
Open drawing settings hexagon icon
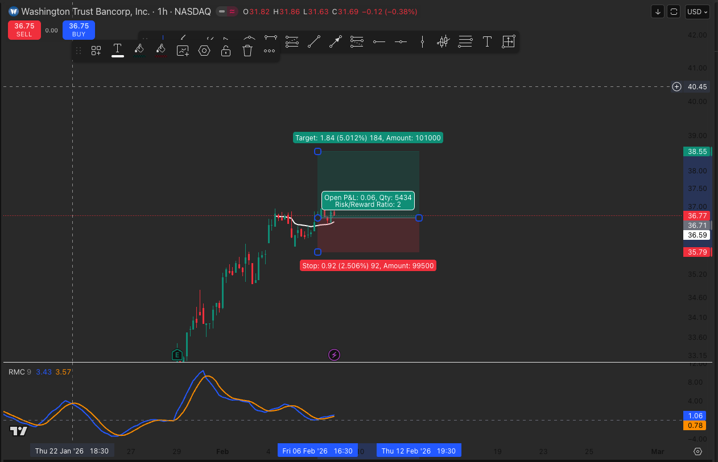click(204, 51)
